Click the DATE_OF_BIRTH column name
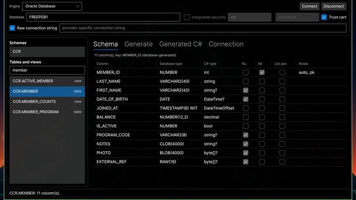Screen dimensions: 356x200 pos(112,99)
